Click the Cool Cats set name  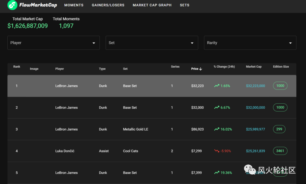(131, 151)
